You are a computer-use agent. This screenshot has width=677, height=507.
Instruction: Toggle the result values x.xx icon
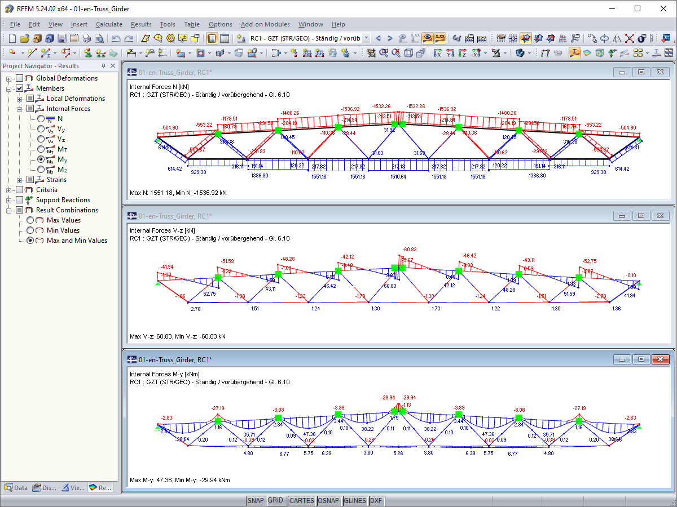440,38
